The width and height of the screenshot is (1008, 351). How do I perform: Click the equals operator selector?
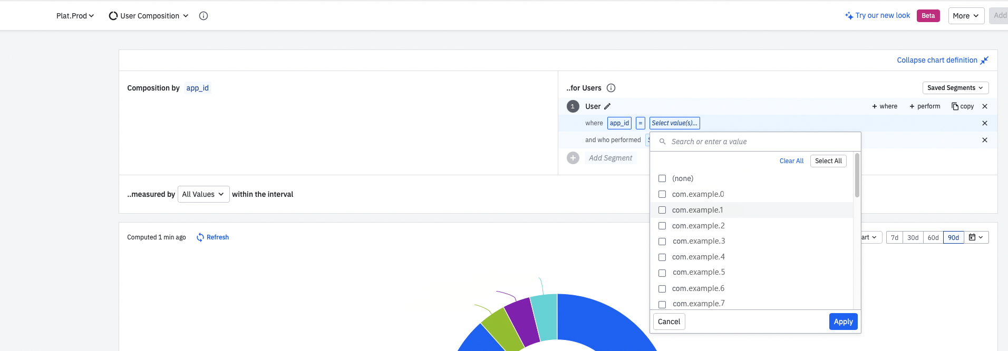point(641,123)
